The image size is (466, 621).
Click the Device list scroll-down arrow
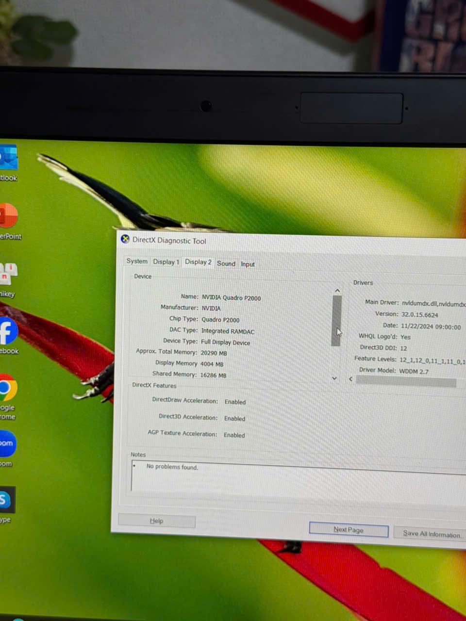tap(334, 378)
